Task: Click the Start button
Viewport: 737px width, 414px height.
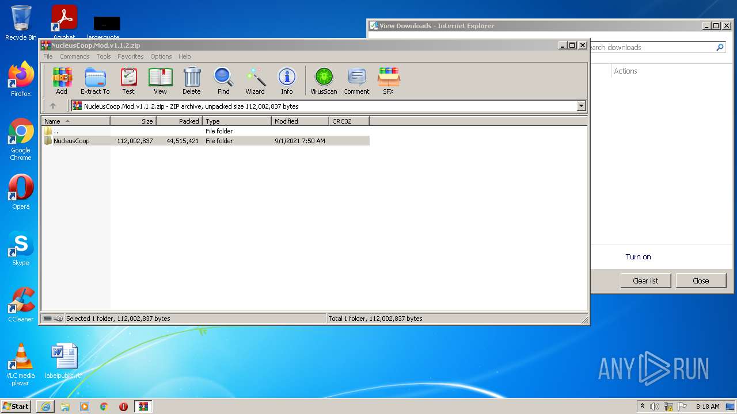Action: click(16, 407)
